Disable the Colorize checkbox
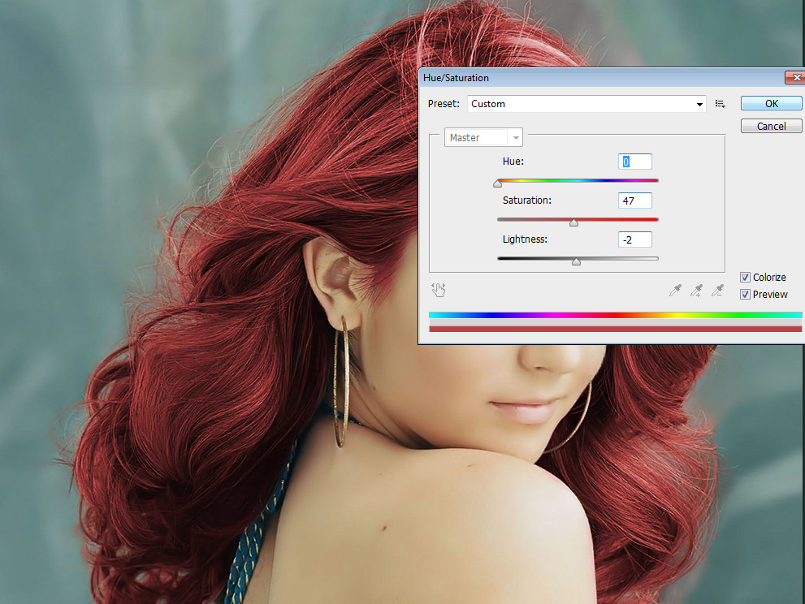The width and height of the screenshot is (805, 604). 745,278
